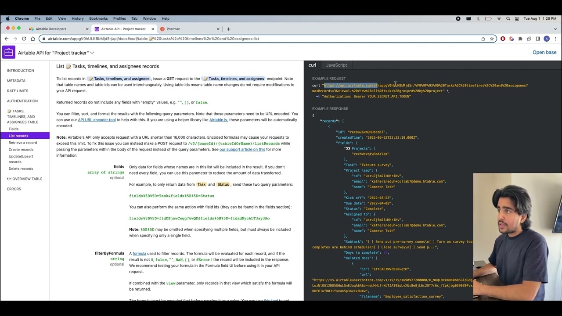Expand the Chrome tab search chevron
Screen dimensions: 562x316
pyautogui.click(x=555, y=29)
